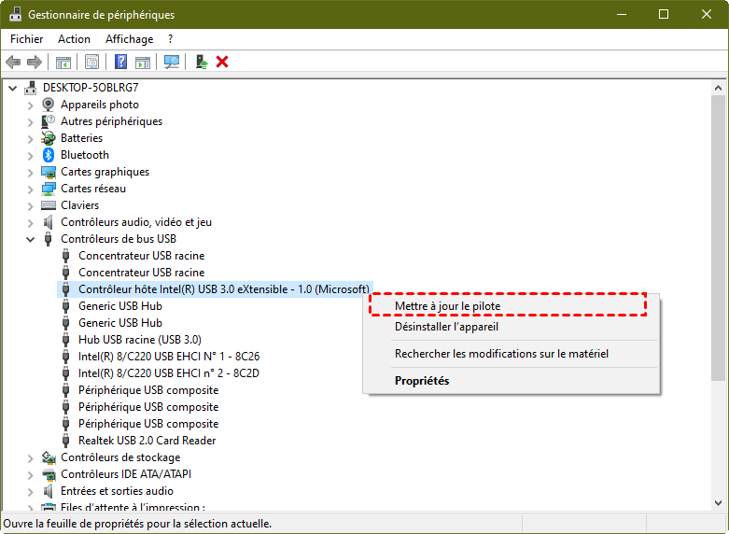The image size is (729, 534).
Task: Select the Bluetooth category label
Action: click(x=85, y=155)
